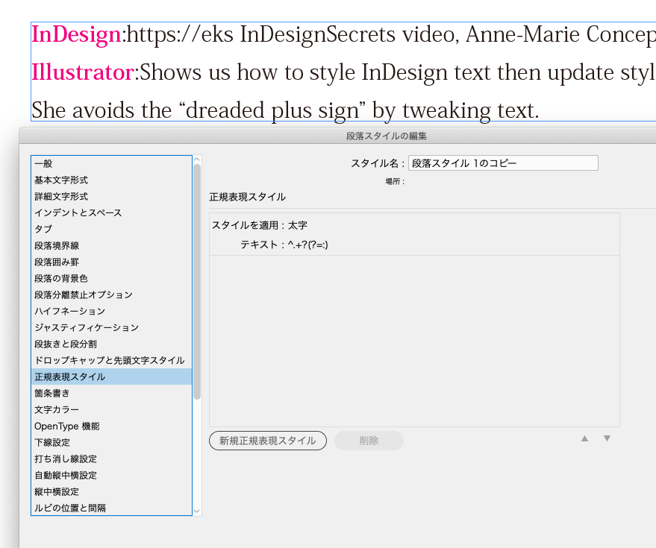Click the disabled 削除 button
Viewport: 656px width, 548px height.
coord(369,441)
